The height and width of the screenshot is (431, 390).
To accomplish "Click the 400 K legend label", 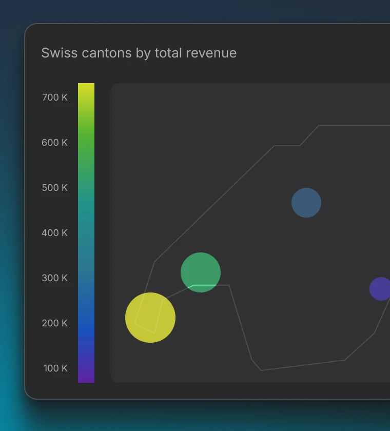I will 55,233.
